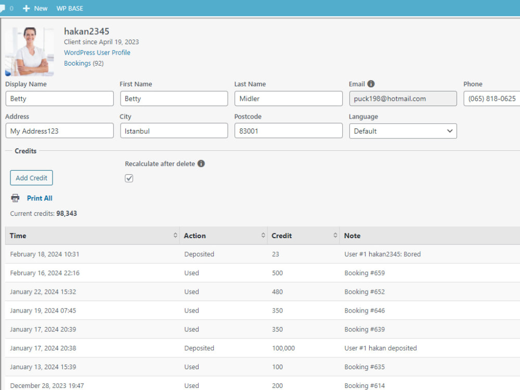Open the WordPress User Profile link
520x390 pixels.
(x=97, y=53)
